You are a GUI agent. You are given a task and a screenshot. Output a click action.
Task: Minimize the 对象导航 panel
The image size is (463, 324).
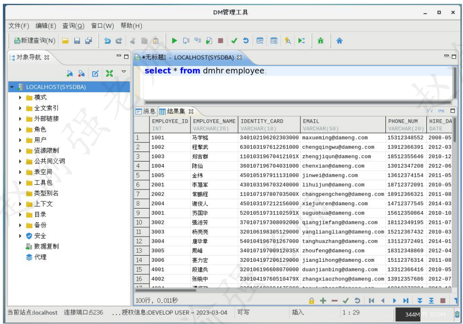coord(118,56)
